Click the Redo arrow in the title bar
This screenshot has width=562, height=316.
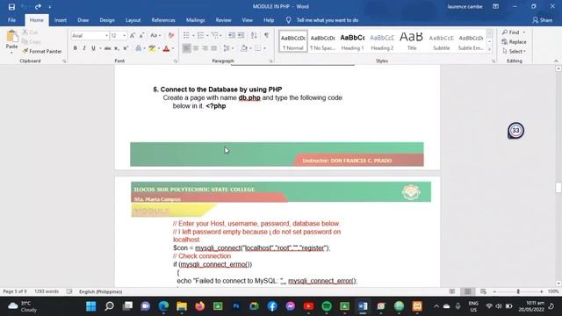(x=38, y=6)
